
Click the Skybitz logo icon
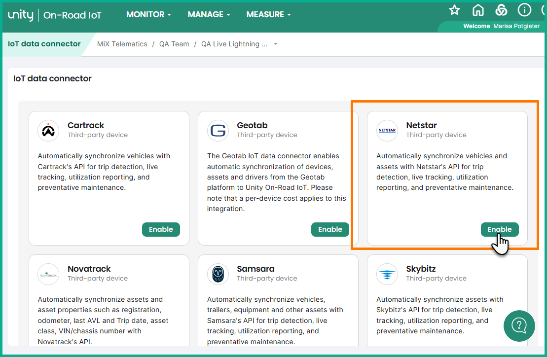pos(387,274)
